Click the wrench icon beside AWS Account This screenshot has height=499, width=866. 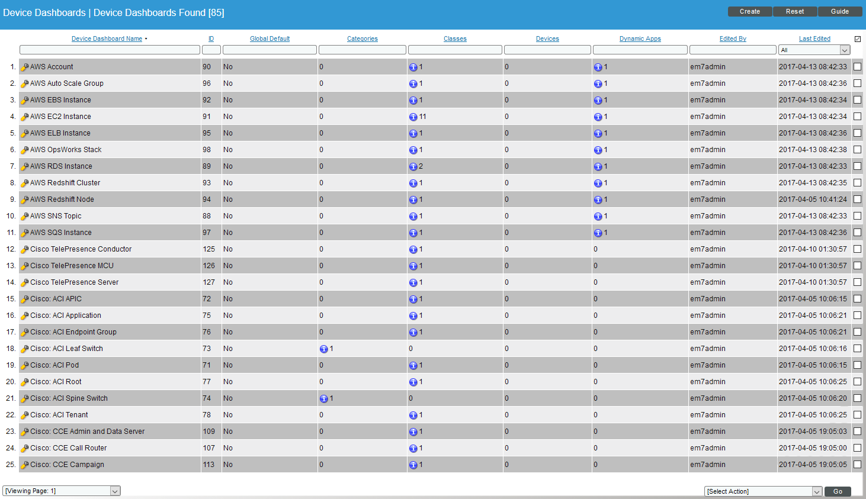pyautogui.click(x=23, y=67)
